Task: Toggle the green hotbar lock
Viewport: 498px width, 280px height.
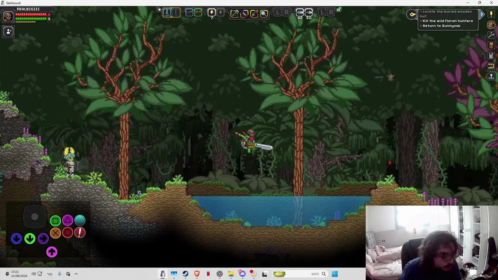Action: (339, 9)
